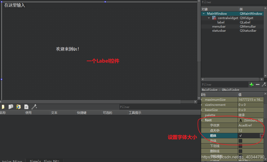Select the statusbar row in the Object Inspector
The image size is (267, 162).
(x=232, y=31)
